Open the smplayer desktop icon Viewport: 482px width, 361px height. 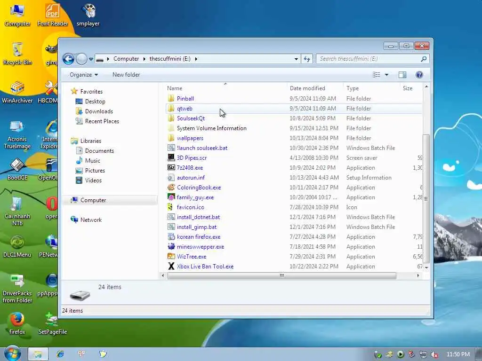(88, 16)
